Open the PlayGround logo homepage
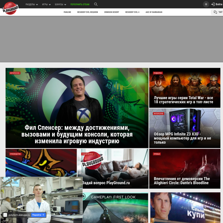Viewport: 223px width, 223px height. [x=10, y=8]
